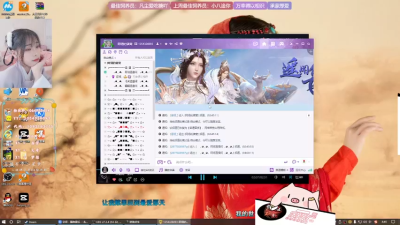Open the first user link in the notices

tap(173, 115)
